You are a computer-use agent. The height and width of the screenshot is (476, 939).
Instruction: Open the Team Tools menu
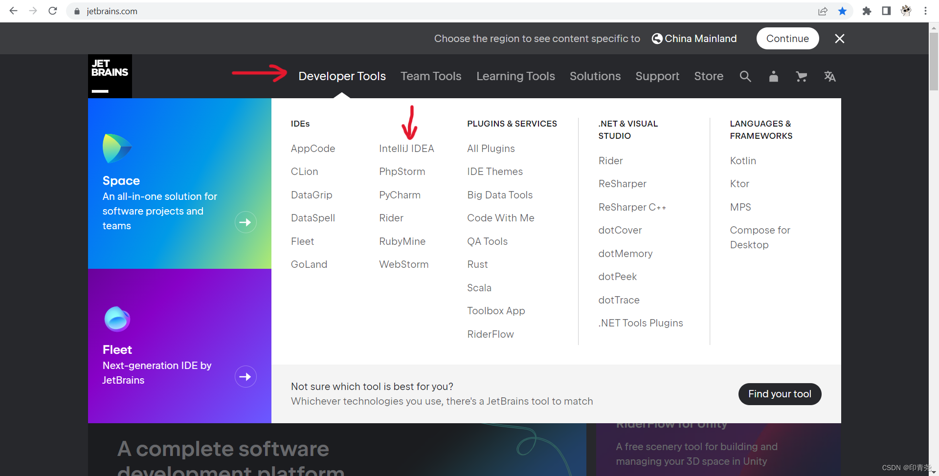point(431,76)
